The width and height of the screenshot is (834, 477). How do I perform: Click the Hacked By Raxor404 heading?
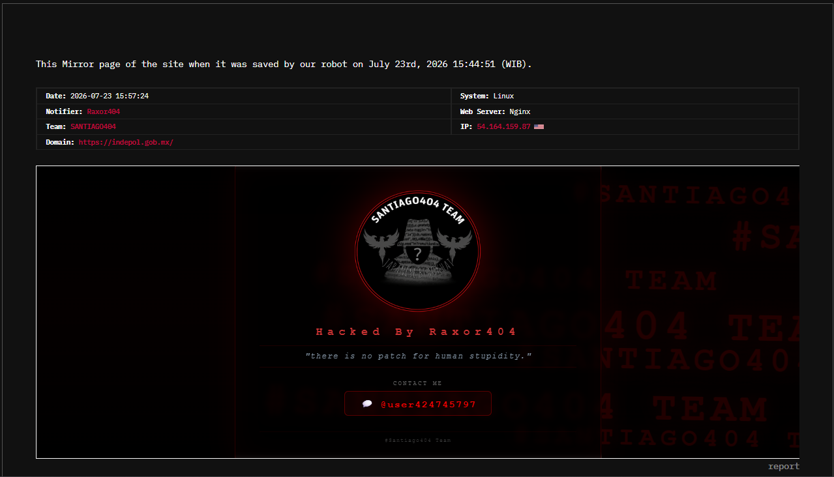(417, 332)
